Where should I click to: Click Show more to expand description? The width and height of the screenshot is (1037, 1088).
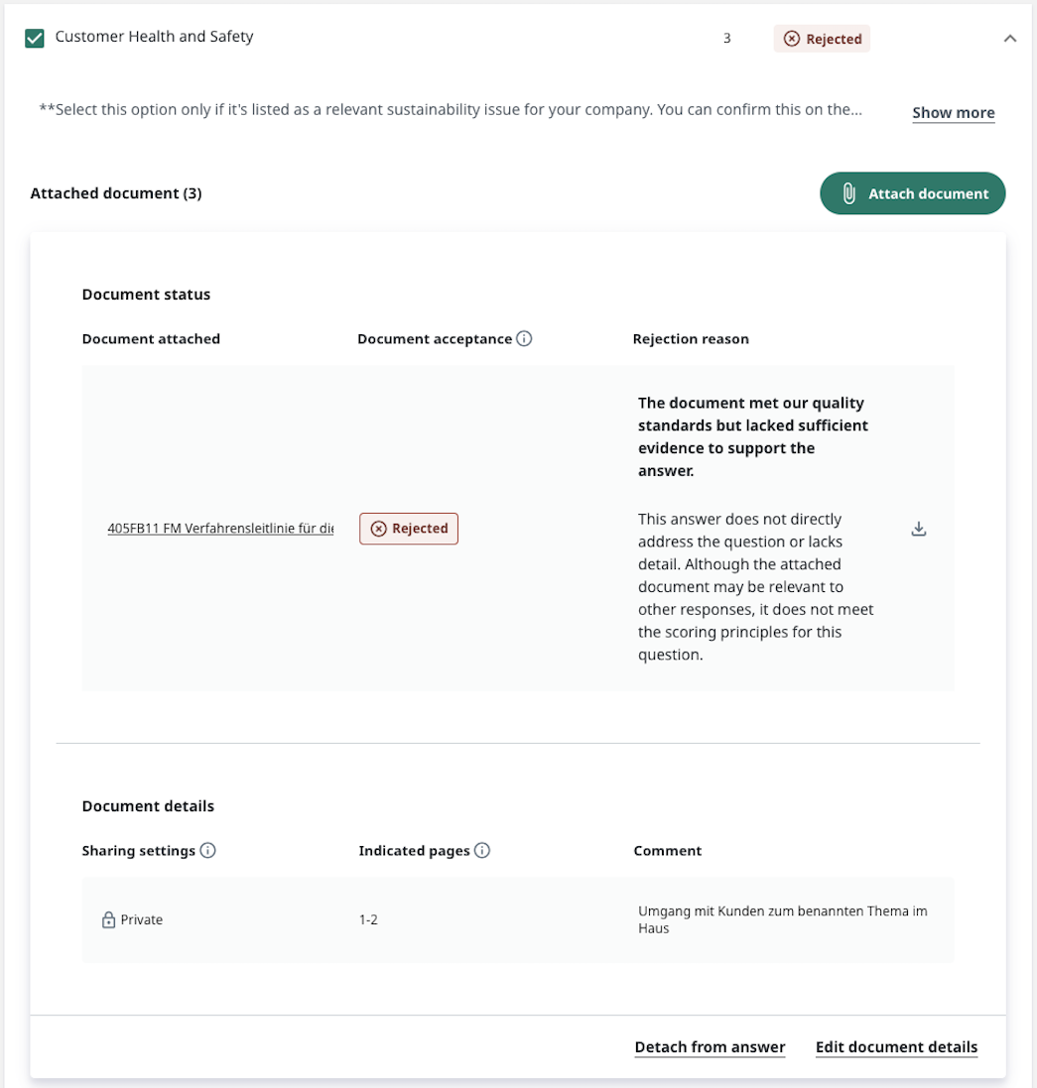(953, 112)
